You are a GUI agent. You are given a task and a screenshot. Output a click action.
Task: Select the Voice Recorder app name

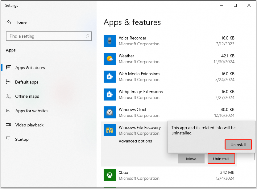(132, 38)
